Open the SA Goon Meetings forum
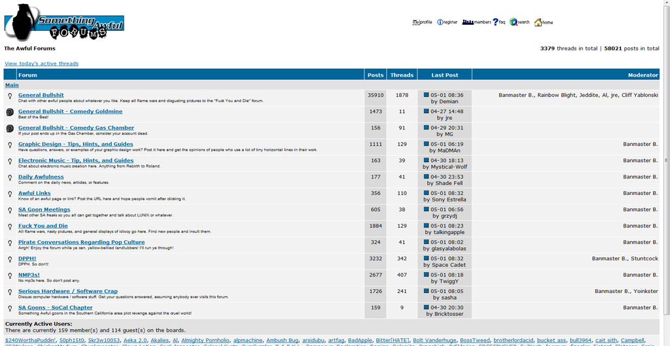This screenshot has width=670, height=346. click(44, 209)
